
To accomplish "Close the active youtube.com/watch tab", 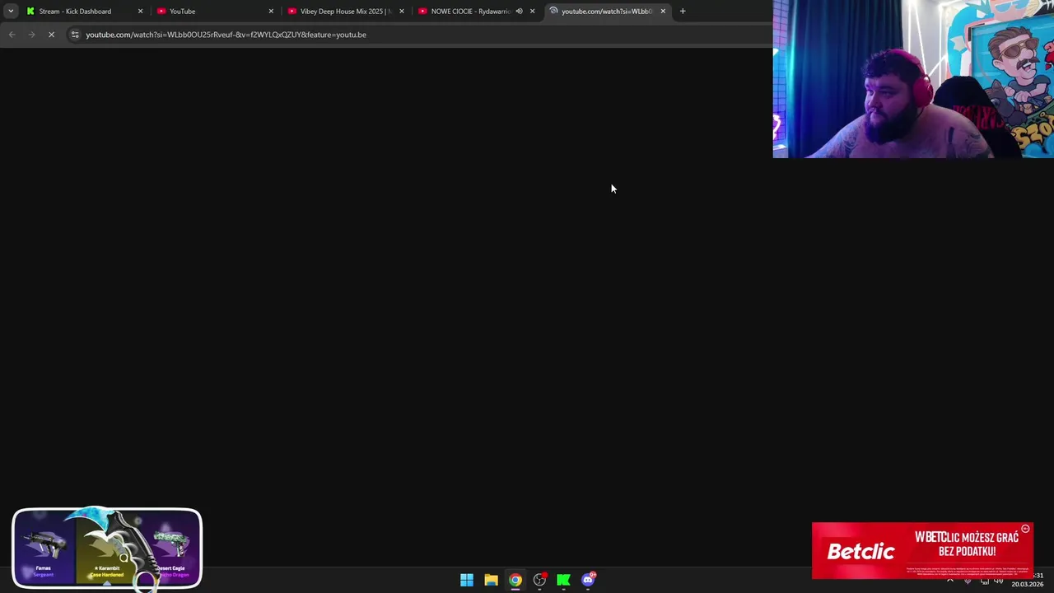I will point(663,11).
